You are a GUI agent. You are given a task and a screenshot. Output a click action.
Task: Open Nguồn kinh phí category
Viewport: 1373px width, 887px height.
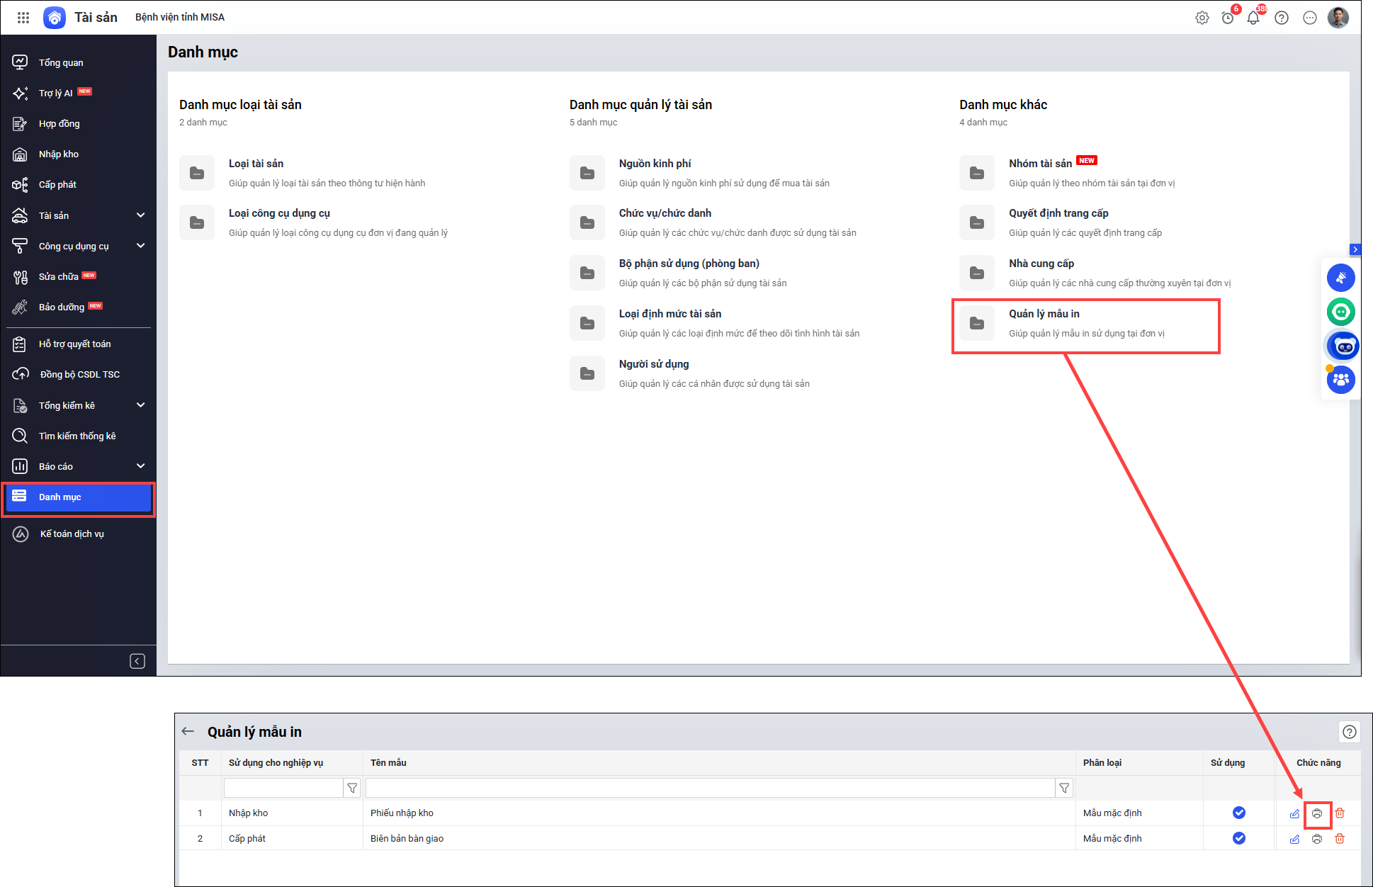coord(655,164)
